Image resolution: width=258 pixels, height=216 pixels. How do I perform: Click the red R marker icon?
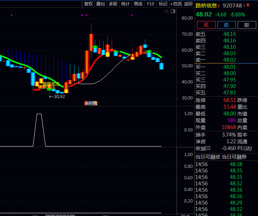coord(248,5)
